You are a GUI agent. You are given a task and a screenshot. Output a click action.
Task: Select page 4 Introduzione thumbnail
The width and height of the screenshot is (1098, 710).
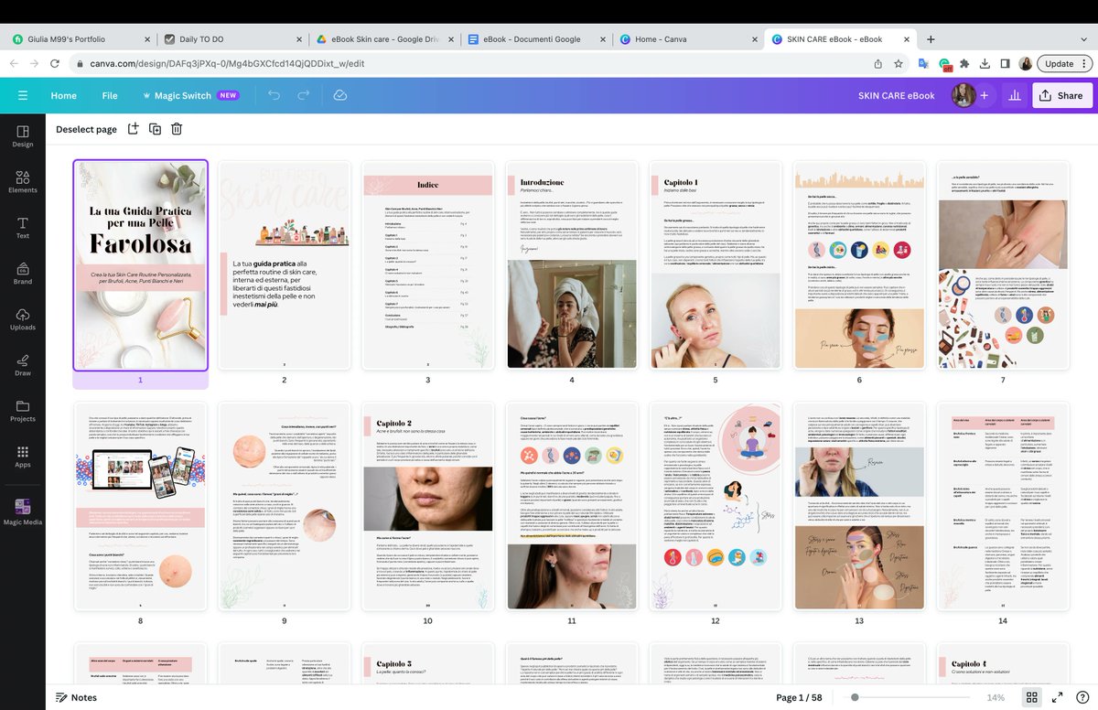coord(572,265)
